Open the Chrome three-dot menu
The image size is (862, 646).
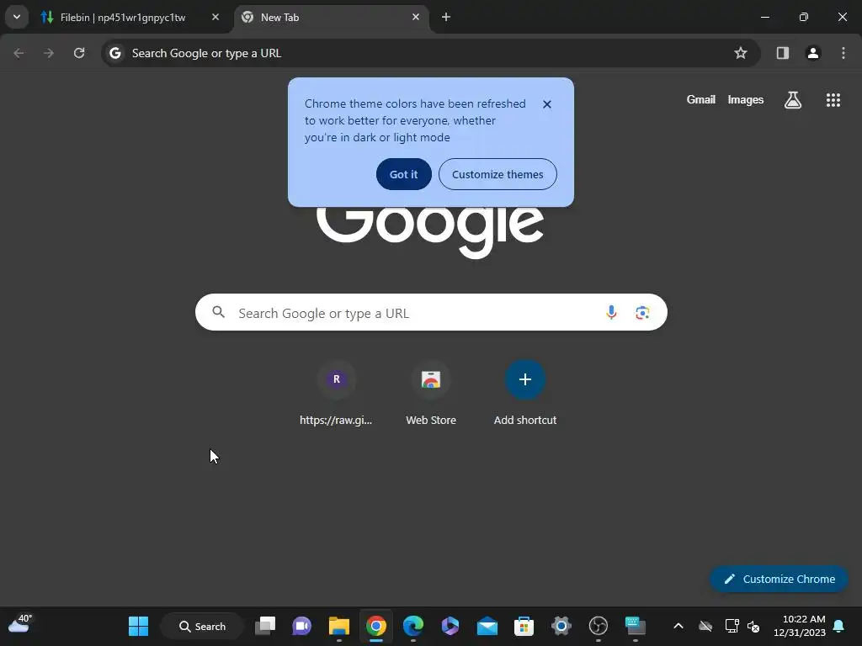tap(843, 53)
